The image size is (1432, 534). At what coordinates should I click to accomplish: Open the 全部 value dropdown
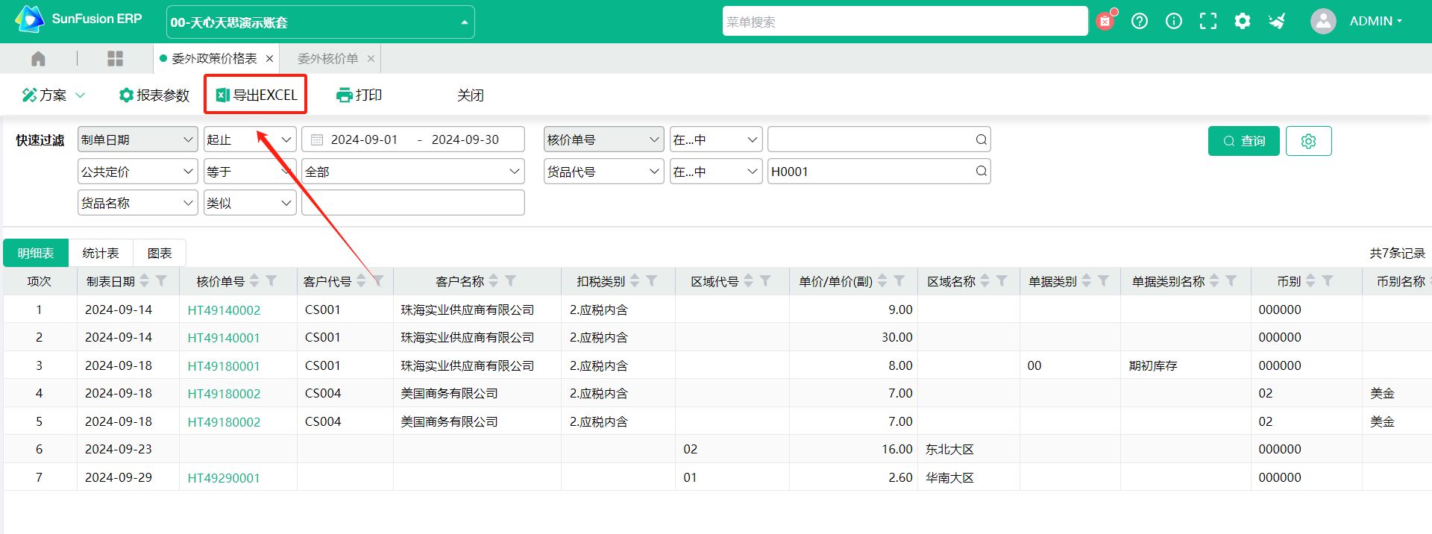point(412,172)
